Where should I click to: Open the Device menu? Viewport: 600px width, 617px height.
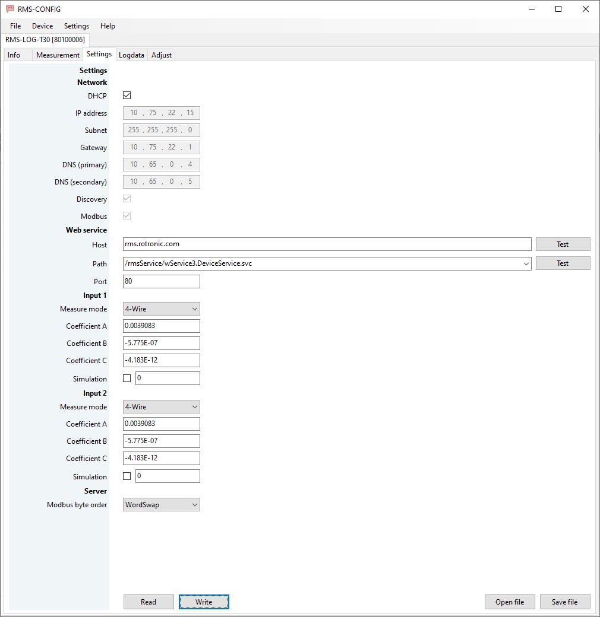pos(43,26)
